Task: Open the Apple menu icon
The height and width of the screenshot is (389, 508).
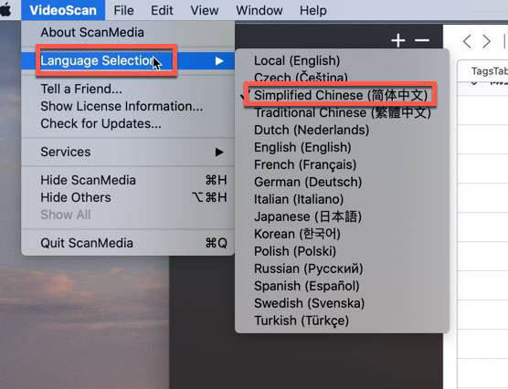Action: tap(5, 10)
